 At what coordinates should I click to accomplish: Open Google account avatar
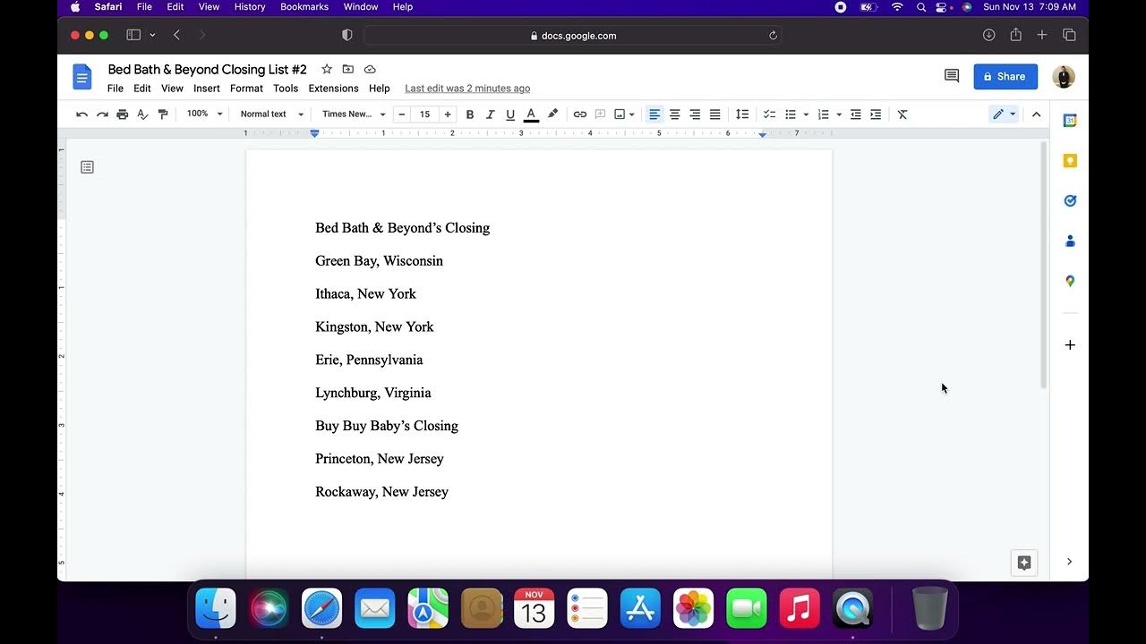tap(1064, 77)
